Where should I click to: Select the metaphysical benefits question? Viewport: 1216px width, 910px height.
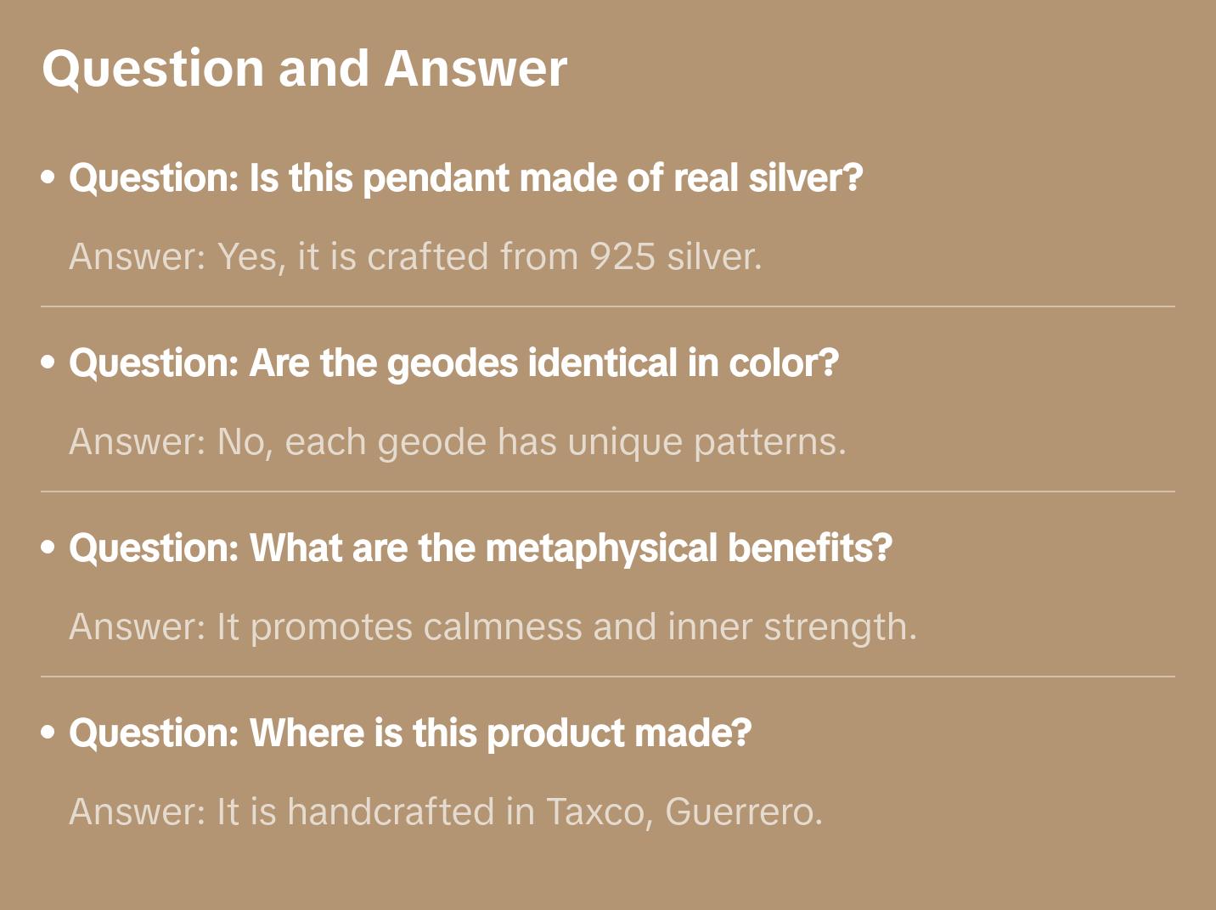click(480, 548)
